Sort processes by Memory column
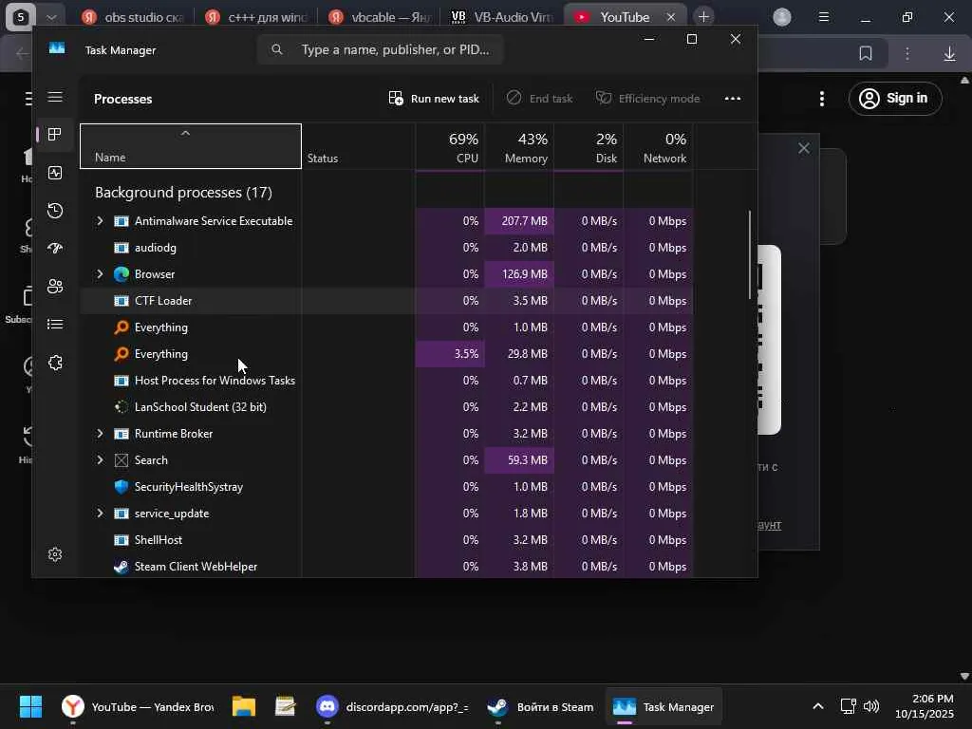Screen dimensions: 972x729 (x=519, y=146)
